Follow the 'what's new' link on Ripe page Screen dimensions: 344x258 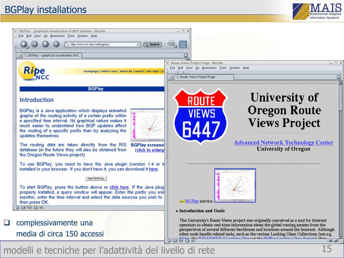point(109,71)
